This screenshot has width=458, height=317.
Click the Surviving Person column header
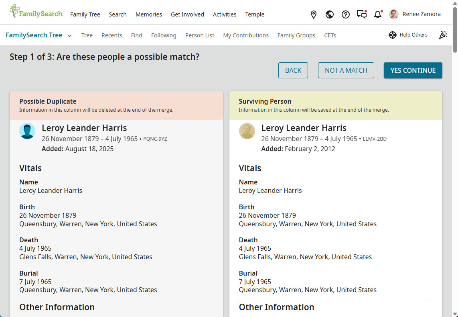coord(336,105)
